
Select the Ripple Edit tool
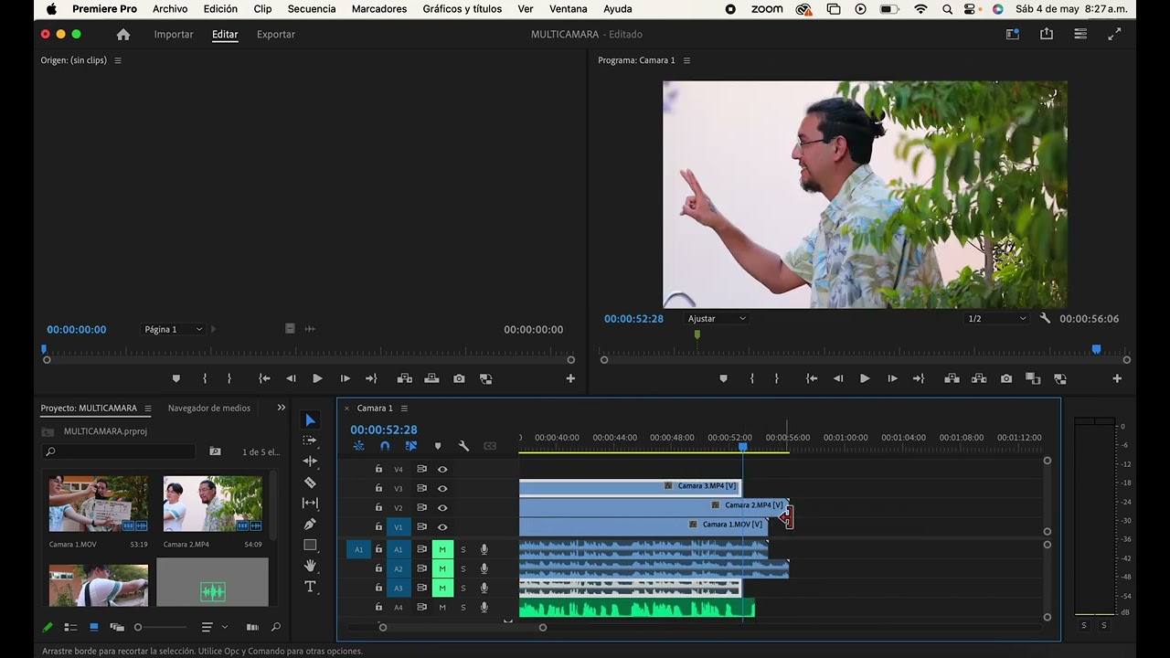coord(310,462)
